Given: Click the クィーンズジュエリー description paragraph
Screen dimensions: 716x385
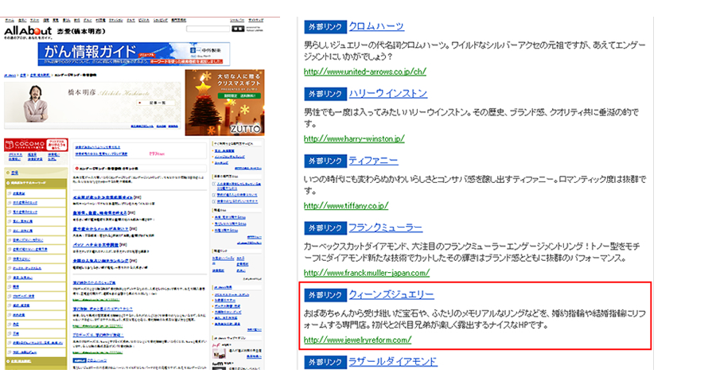Looking at the screenshot, I should [475, 319].
